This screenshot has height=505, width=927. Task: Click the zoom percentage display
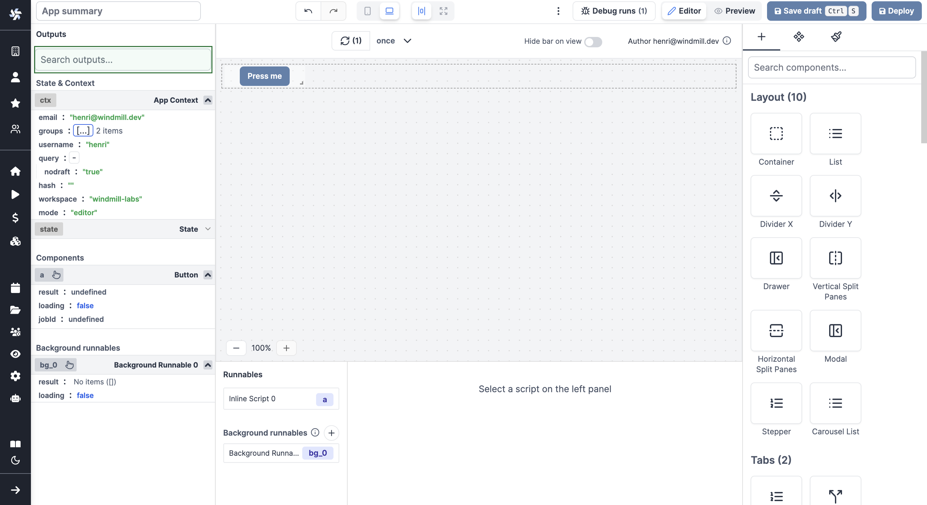click(x=261, y=348)
